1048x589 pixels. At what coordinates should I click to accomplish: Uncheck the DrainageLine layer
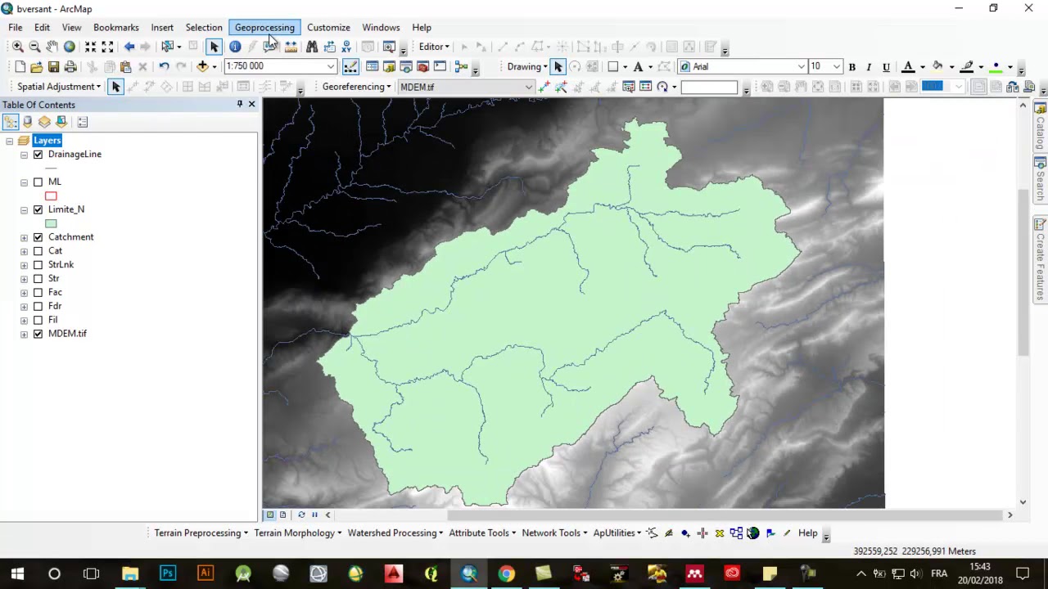38,155
